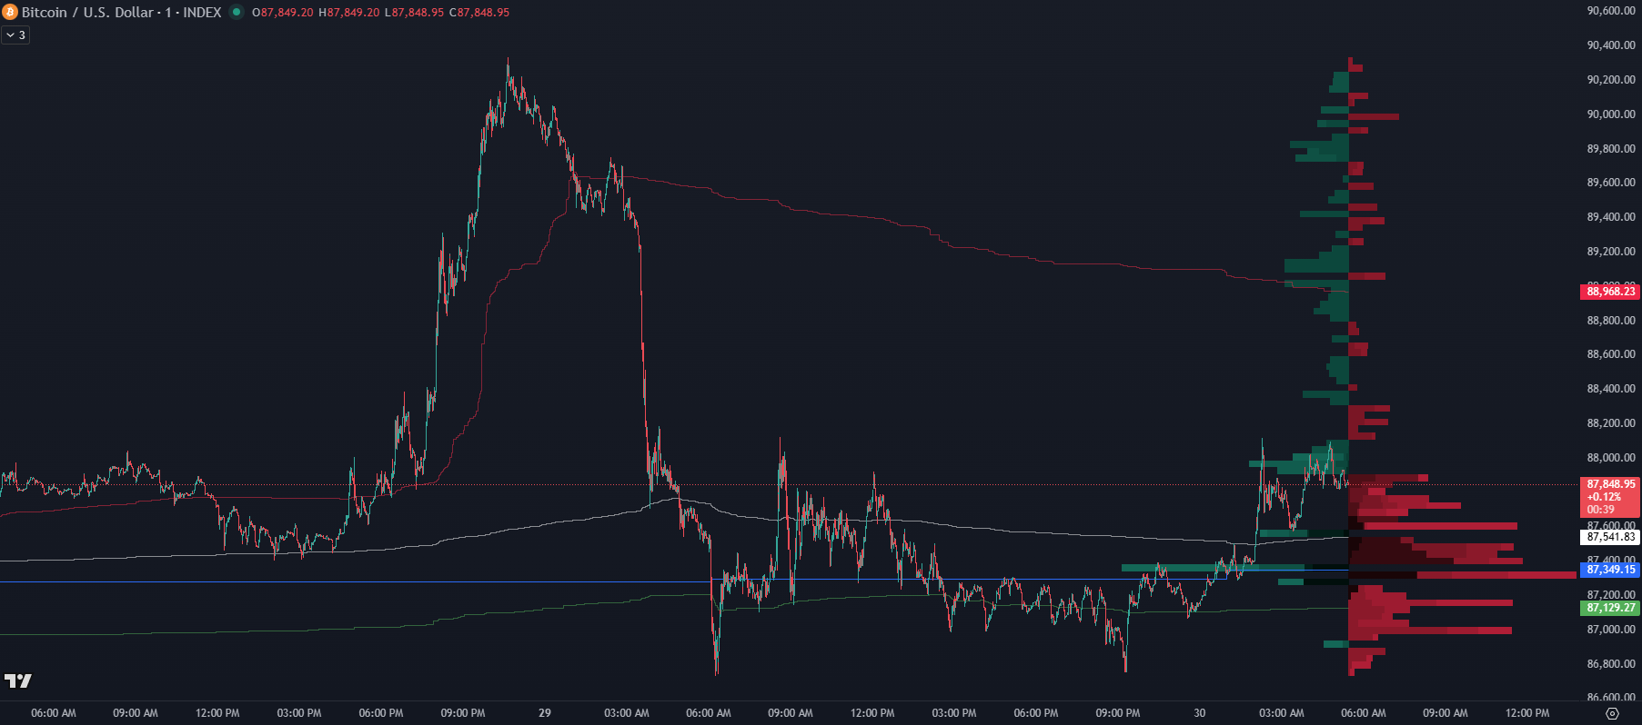
Task: Click the date label 29 on time axis
Action: click(545, 713)
